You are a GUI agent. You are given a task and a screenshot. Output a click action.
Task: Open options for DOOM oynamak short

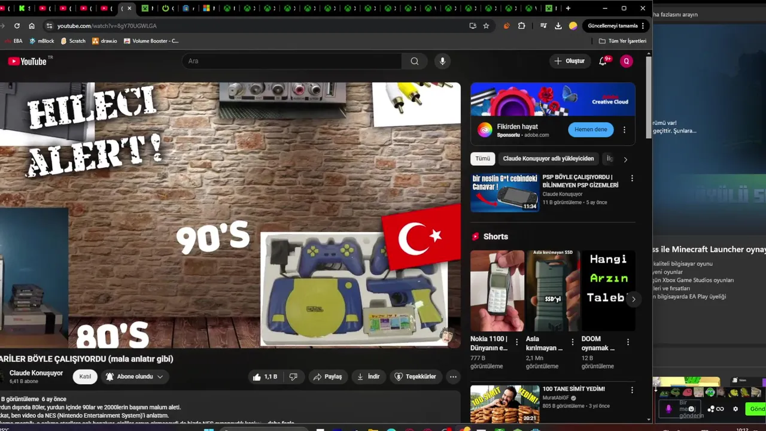coord(628,342)
